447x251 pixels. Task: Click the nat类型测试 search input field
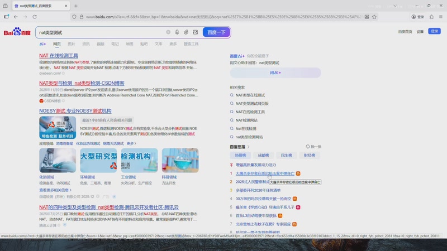tap(101, 32)
